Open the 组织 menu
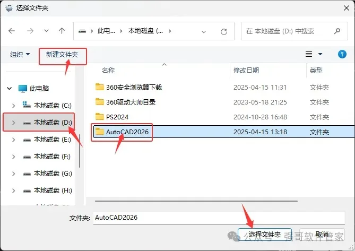355x251 pixels. (x=20, y=54)
